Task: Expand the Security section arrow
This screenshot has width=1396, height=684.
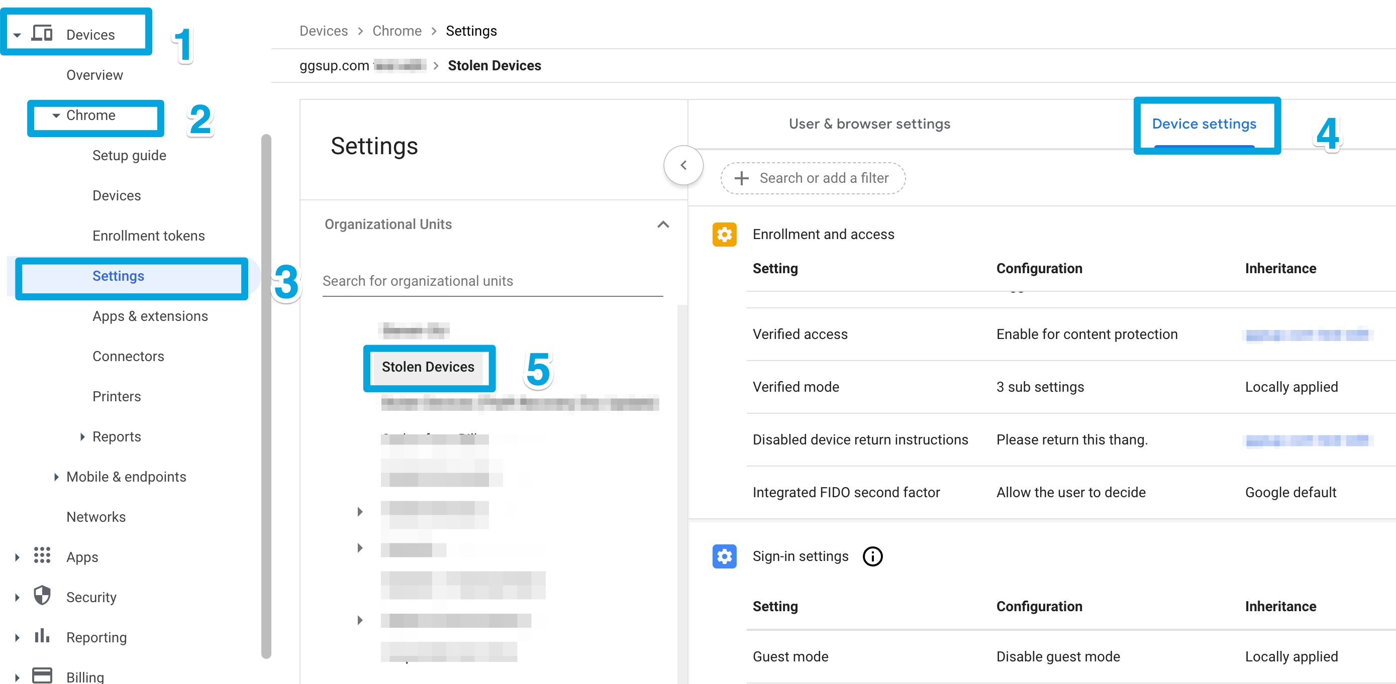Action: (17, 597)
